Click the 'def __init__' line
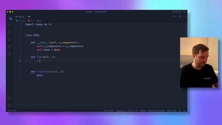This screenshot has height=125, width=222. [x=55, y=42]
